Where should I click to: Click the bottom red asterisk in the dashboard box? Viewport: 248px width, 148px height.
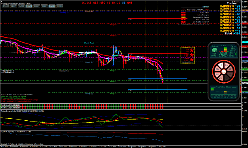[192, 60]
